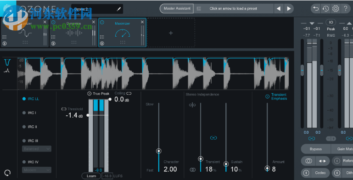The width and height of the screenshot is (353, 180).
Task: Switch to the waveform view icon
Action: [7, 71]
